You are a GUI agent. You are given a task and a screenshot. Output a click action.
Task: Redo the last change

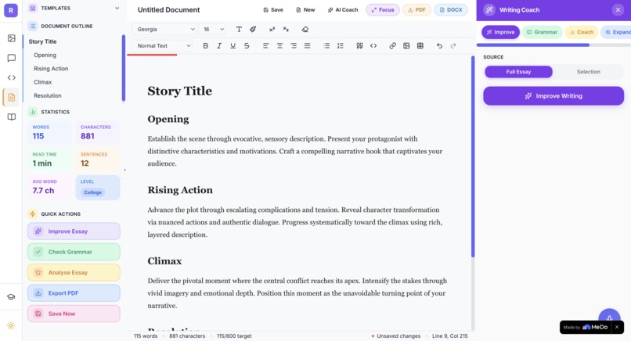click(453, 46)
